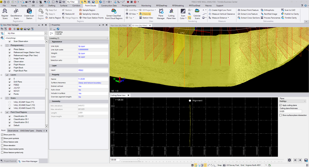The height and width of the screenshot is (167, 309).
Task: Open cutting plane settings gear icon
Action: pos(289,160)
